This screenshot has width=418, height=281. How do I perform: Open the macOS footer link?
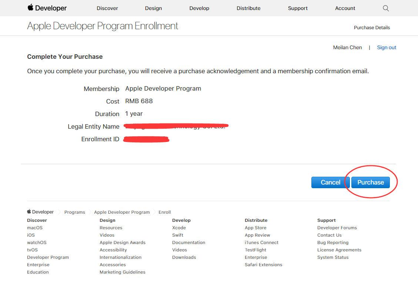[35, 228]
